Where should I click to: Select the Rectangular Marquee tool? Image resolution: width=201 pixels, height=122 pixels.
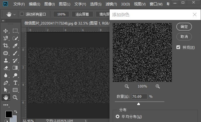click(15, 31)
